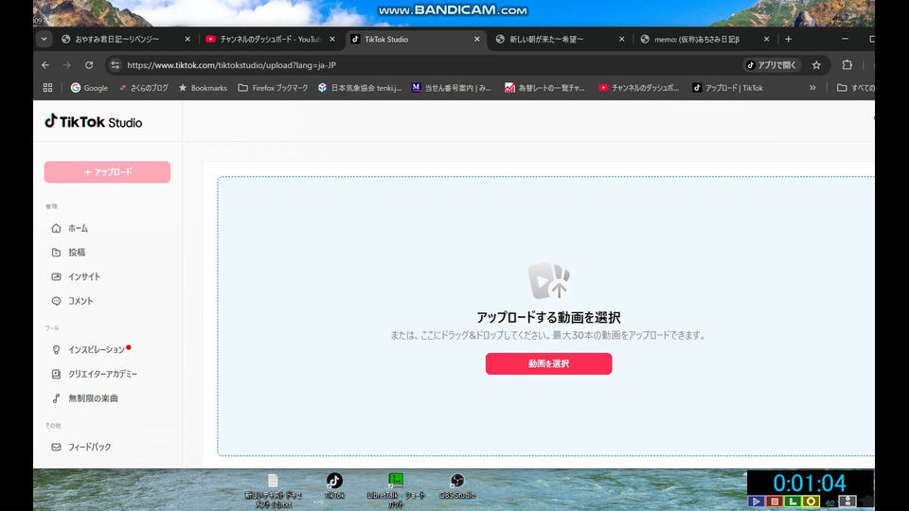Expand the tab search dropdown arrow

click(x=45, y=40)
